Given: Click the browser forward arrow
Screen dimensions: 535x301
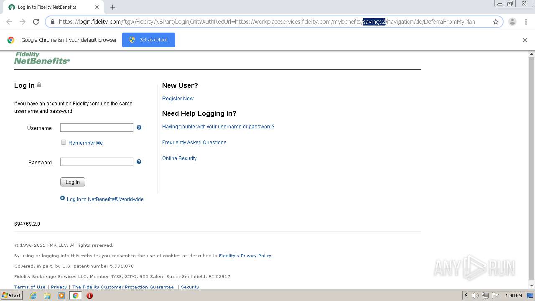Looking at the screenshot, I should tap(23, 22).
